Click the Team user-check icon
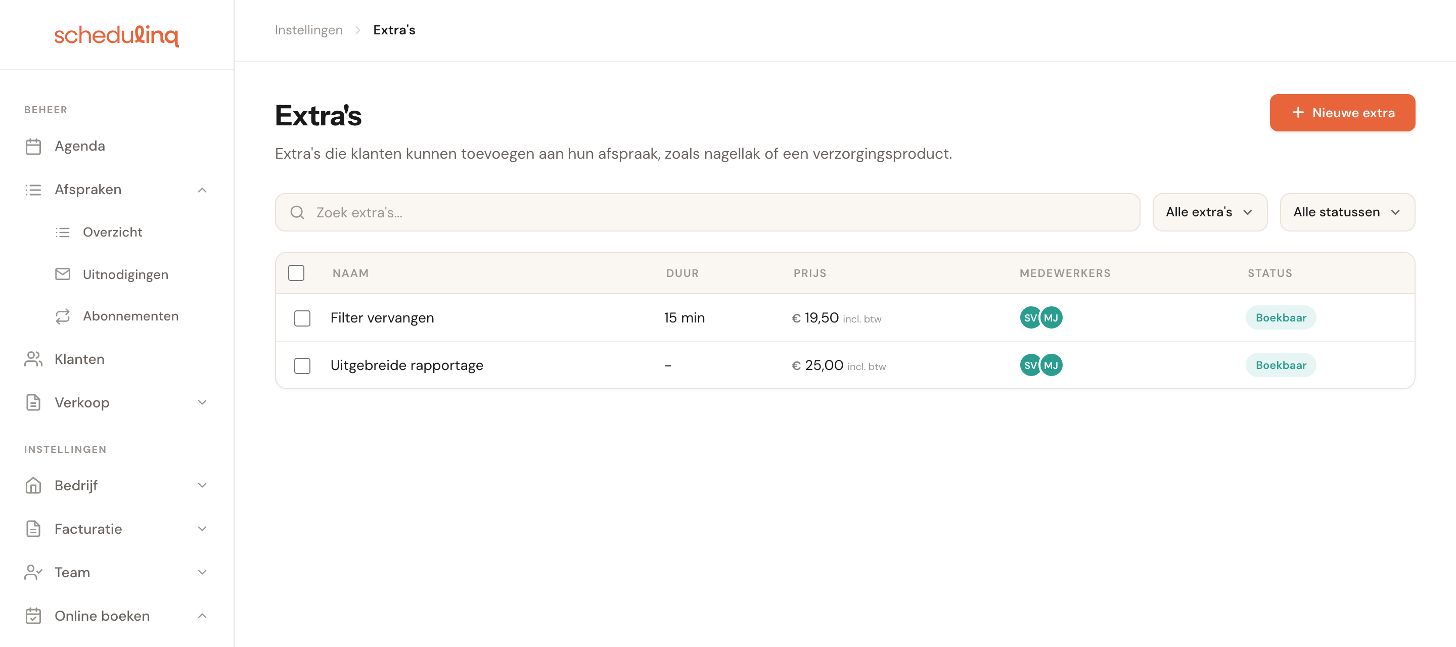Screen dimensions: 1456x647 pos(33,572)
